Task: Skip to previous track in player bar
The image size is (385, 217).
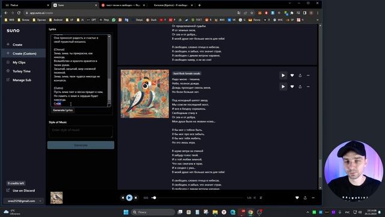Action: pyautogui.click(x=123, y=198)
